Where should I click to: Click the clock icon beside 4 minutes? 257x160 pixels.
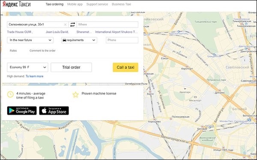(10, 95)
